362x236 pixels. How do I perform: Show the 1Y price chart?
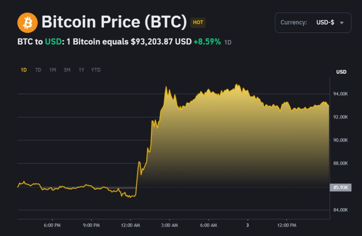pyautogui.click(x=81, y=70)
